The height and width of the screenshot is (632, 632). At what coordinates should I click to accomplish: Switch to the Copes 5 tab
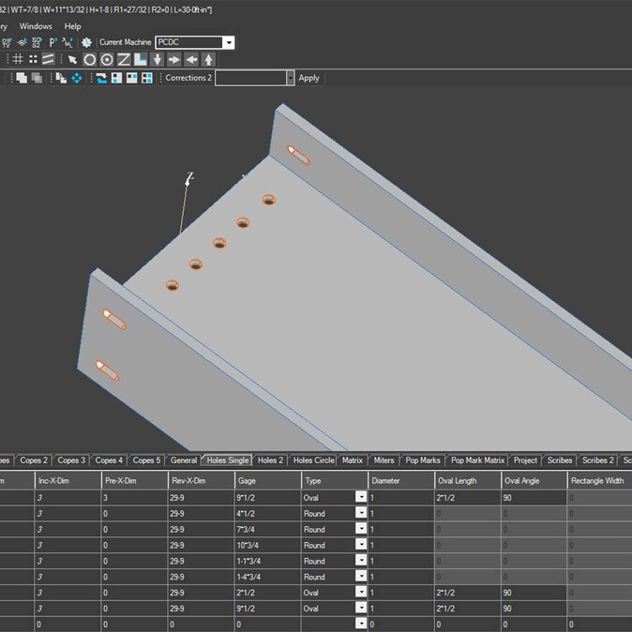click(x=146, y=460)
